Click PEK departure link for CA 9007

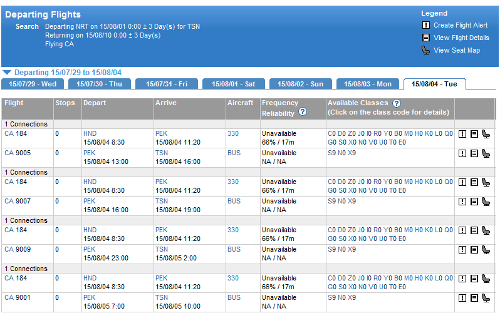point(89,201)
